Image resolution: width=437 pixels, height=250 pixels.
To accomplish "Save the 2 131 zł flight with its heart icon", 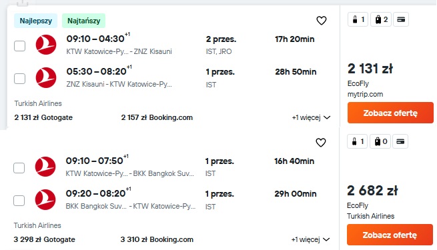I will click(x=322, y=20).
